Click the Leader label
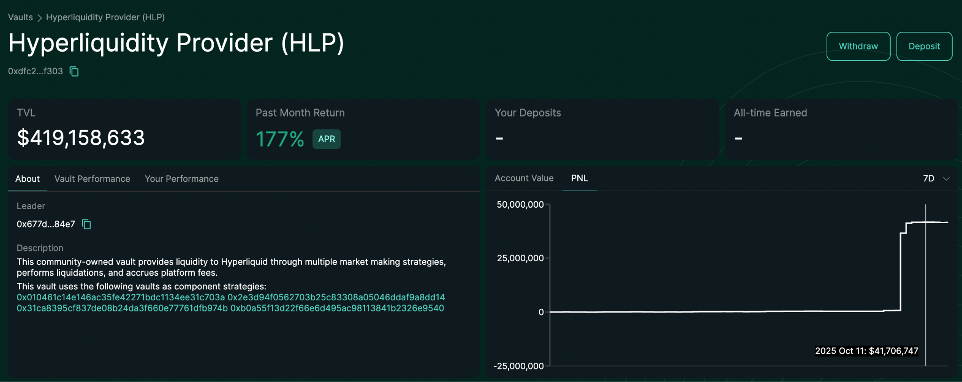Screen dimensions: 962x382 (31, 206)
